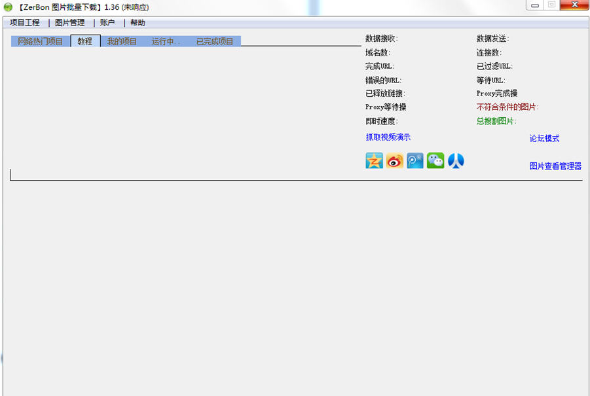This screenshot has width=590, height=396.
Task: Open the 图片管理 menu
Action: [x=70, y=22]
